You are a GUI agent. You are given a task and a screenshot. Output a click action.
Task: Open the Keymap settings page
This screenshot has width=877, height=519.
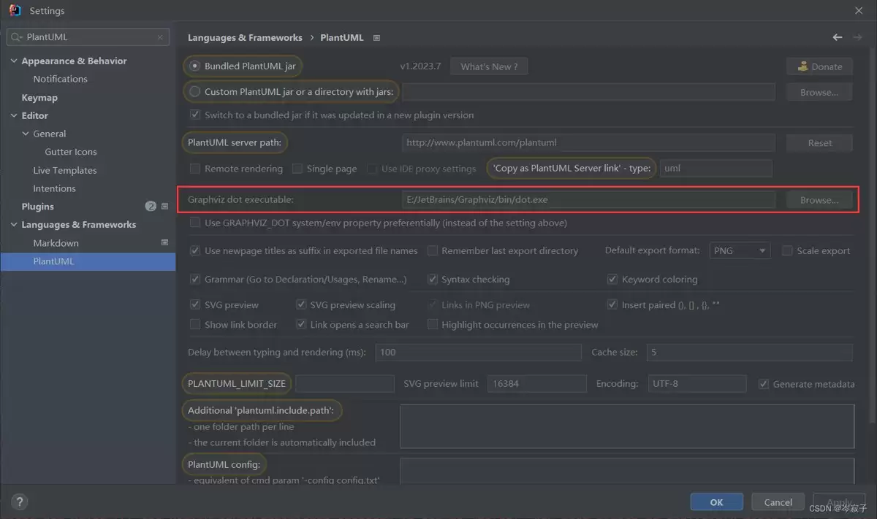click(x=39, y=97)
